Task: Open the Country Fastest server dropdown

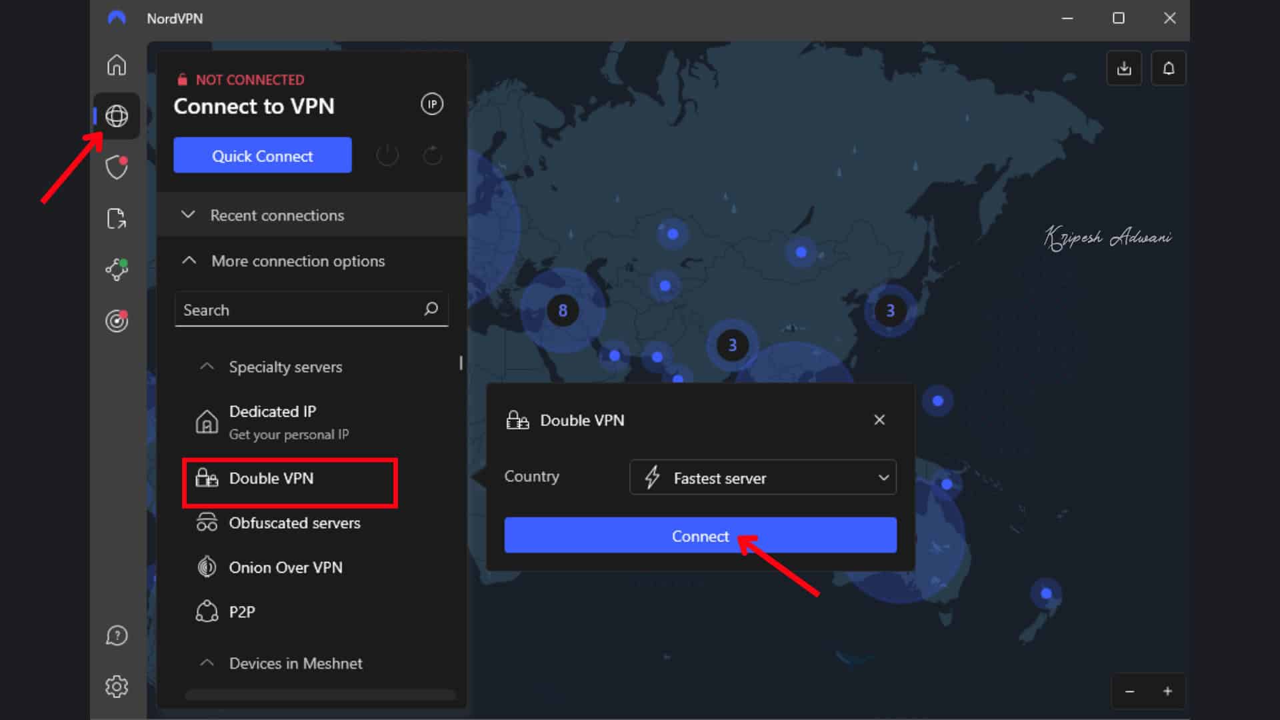Action: tap(763, 478)
